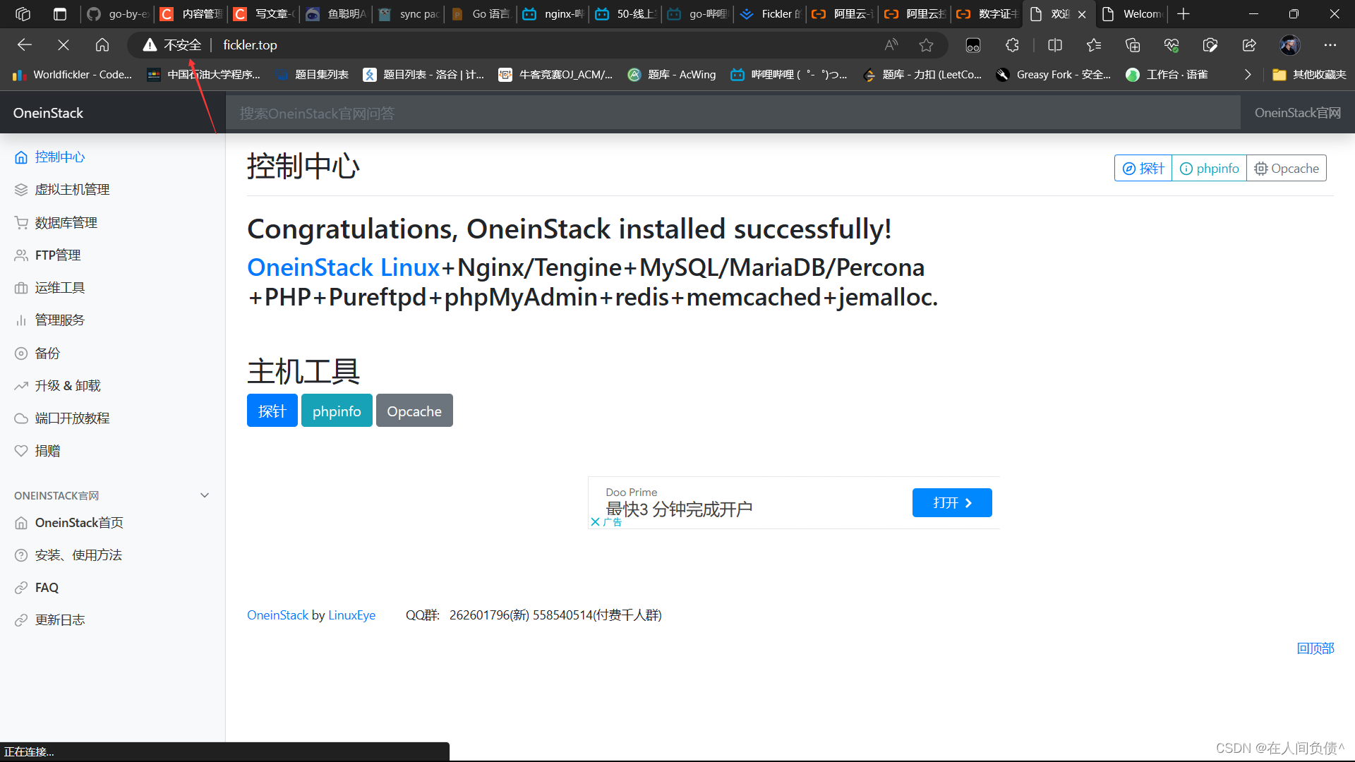Stop the page from loading
Image resolution: width=1355 pixels, height=762 pixels.
tap(64, 45)
